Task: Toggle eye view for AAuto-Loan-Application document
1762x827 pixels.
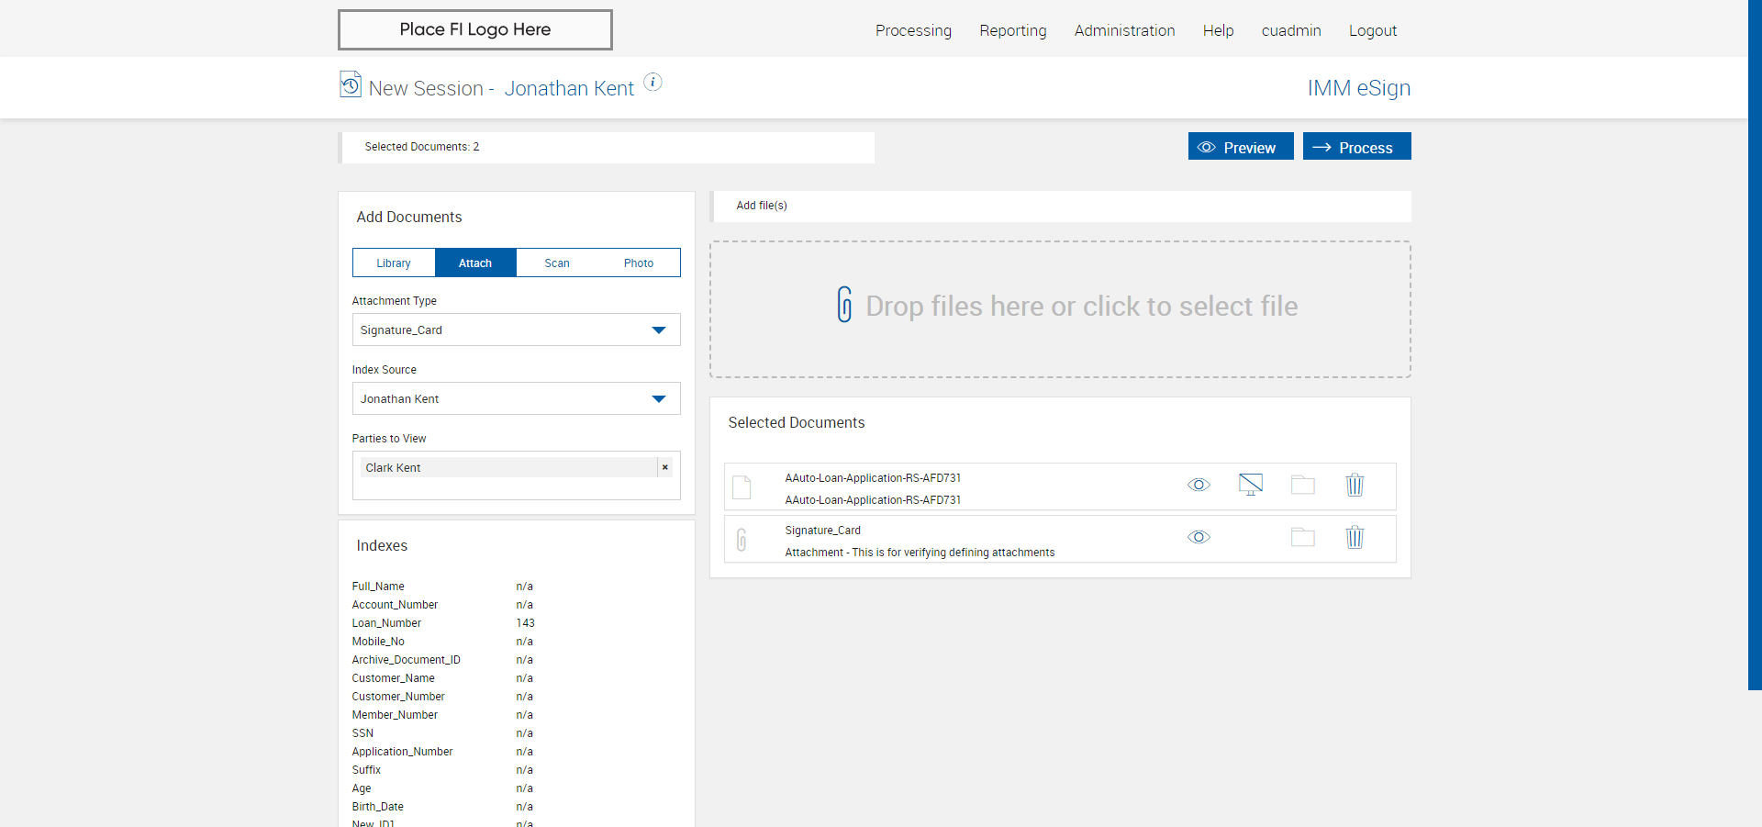Action: pos(1199,486)
